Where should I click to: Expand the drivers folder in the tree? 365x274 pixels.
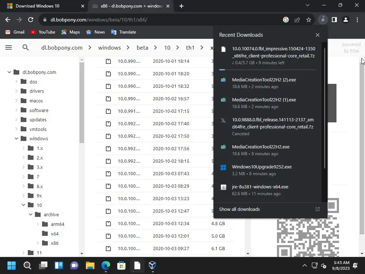click(x=16, y=91)
